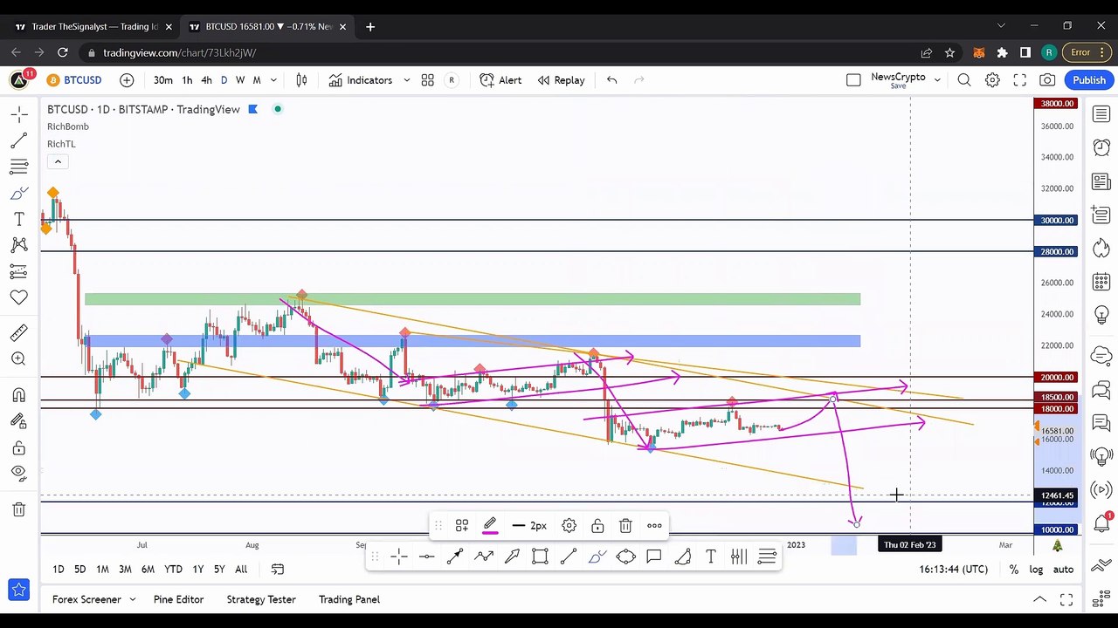Open the candle chart style menu
The width and height of the screenshot is (1118, 628).
pos(301,80)
